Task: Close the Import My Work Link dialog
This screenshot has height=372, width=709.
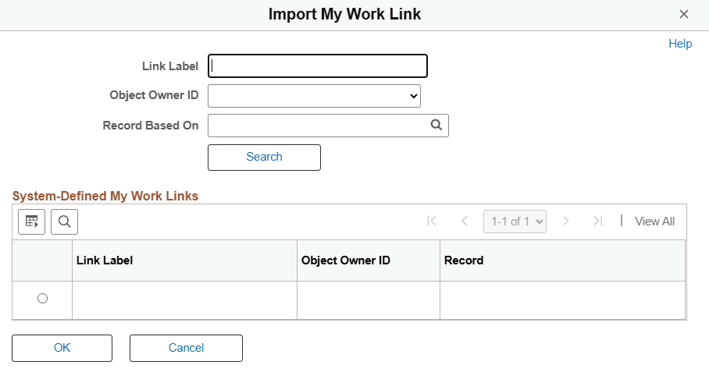Action: tap(684, 14)
